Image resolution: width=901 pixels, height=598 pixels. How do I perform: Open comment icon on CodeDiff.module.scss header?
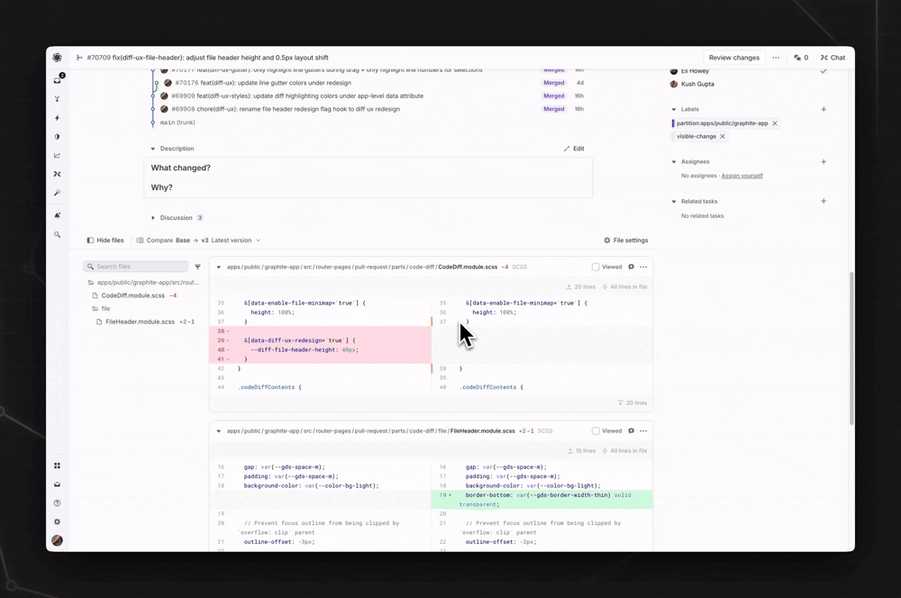point(631,267)
